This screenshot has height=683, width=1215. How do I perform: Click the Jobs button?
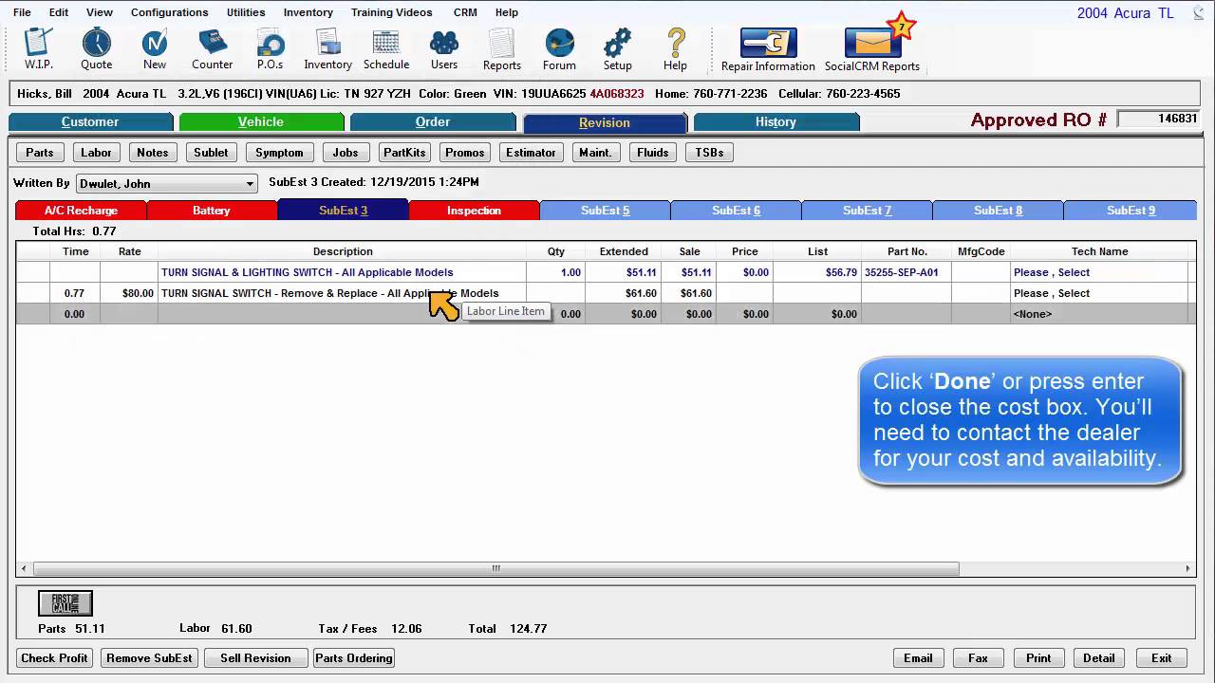346,153
